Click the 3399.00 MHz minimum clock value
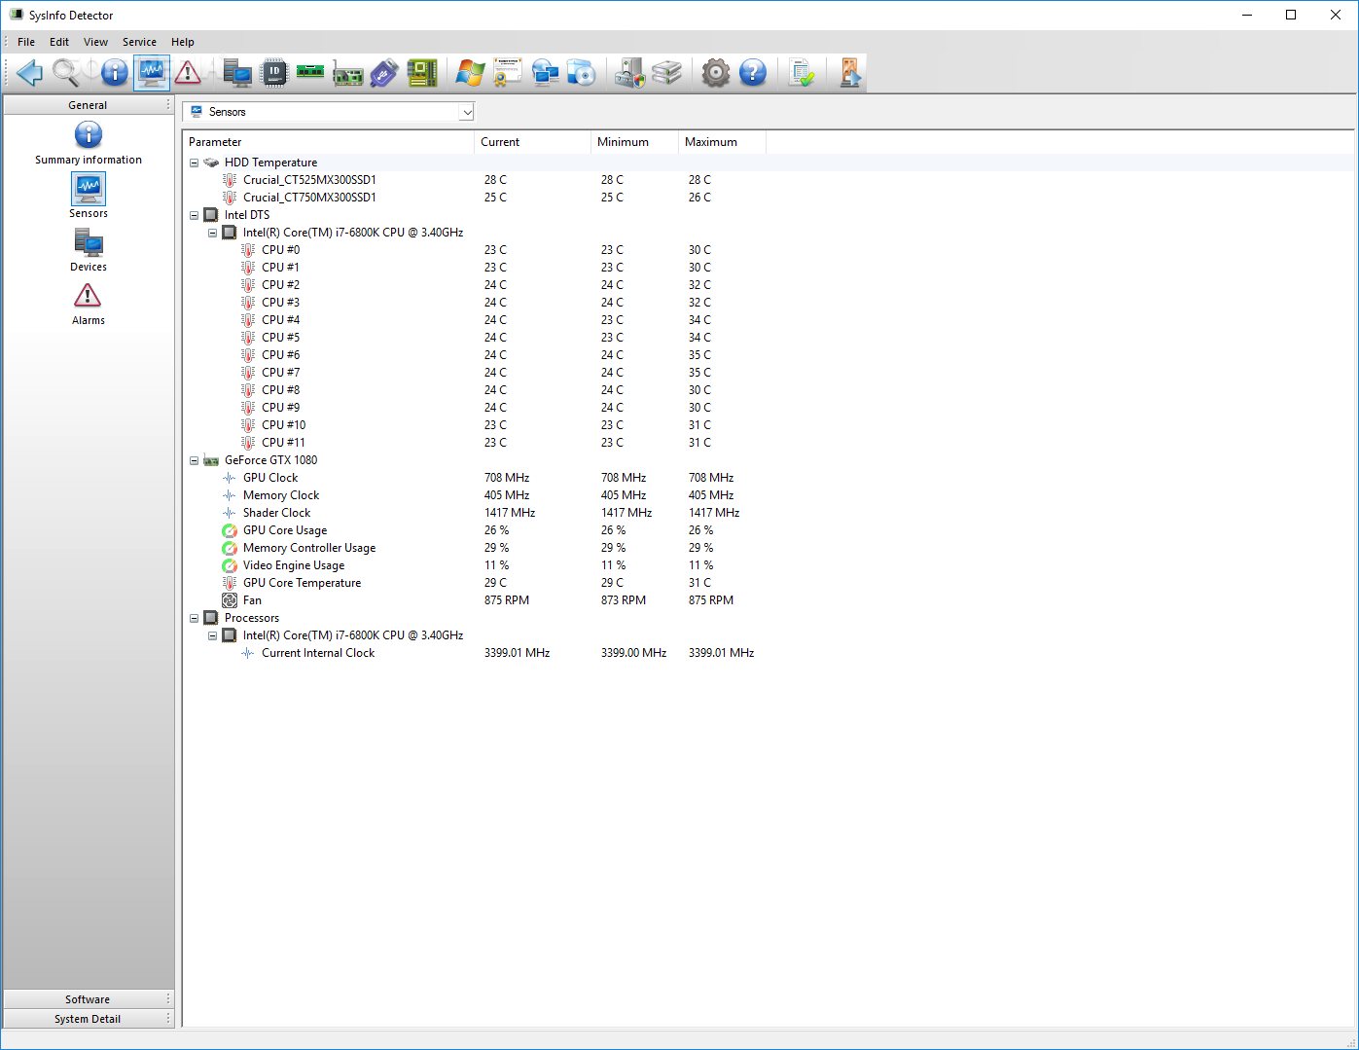The width and height of the screenshot is (1359, 1050). [x=634, y=653]
